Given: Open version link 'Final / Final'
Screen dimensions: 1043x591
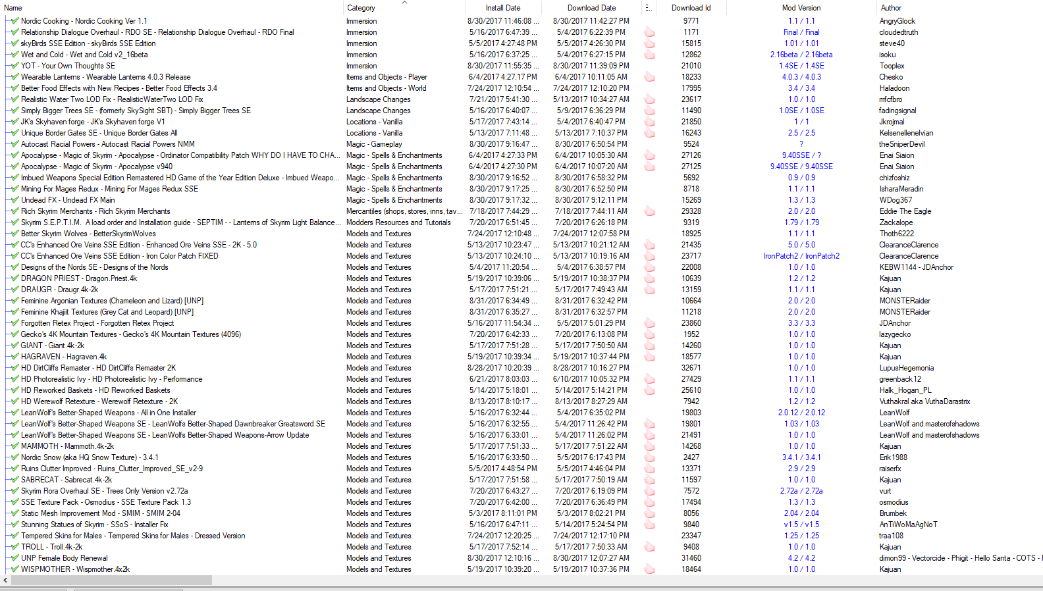Looking at the screenshot, I should tap(801, 32).
